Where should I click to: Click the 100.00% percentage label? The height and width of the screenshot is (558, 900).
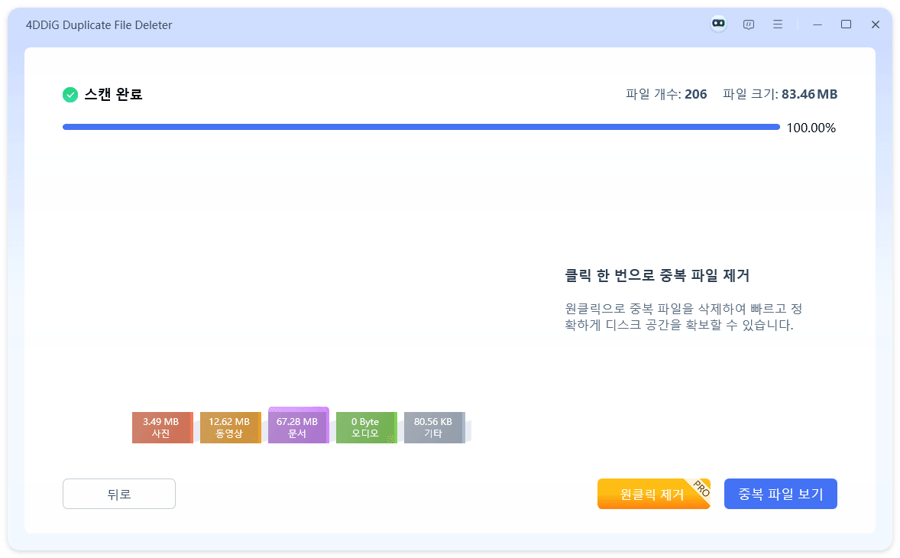click(813, 128)
